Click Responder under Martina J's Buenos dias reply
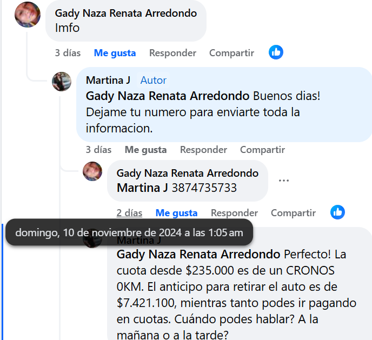This screenshot has height=340, width=372. (203, 150)
